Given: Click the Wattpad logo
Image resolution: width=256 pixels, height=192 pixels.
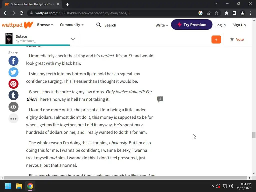Looking at the screenshot, I should coord(17,25).
